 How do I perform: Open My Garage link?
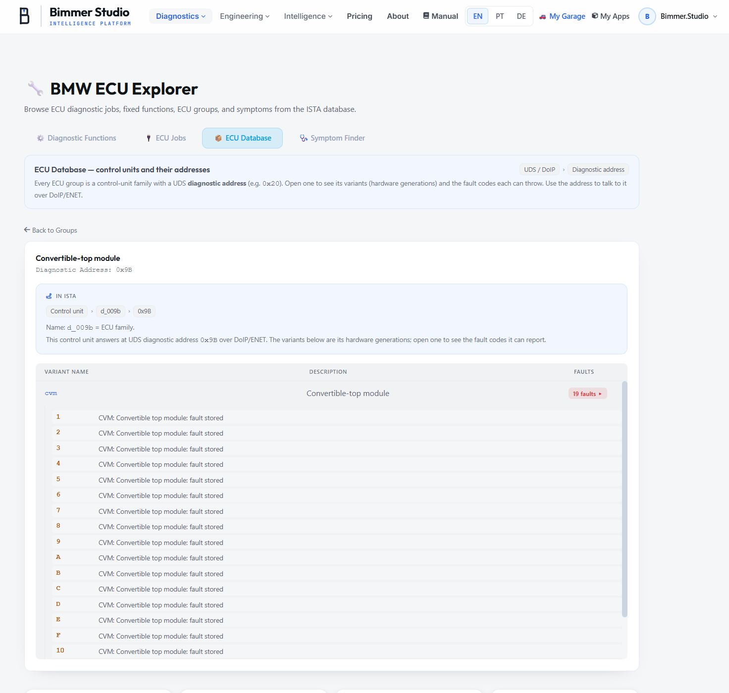pos(562,16)
